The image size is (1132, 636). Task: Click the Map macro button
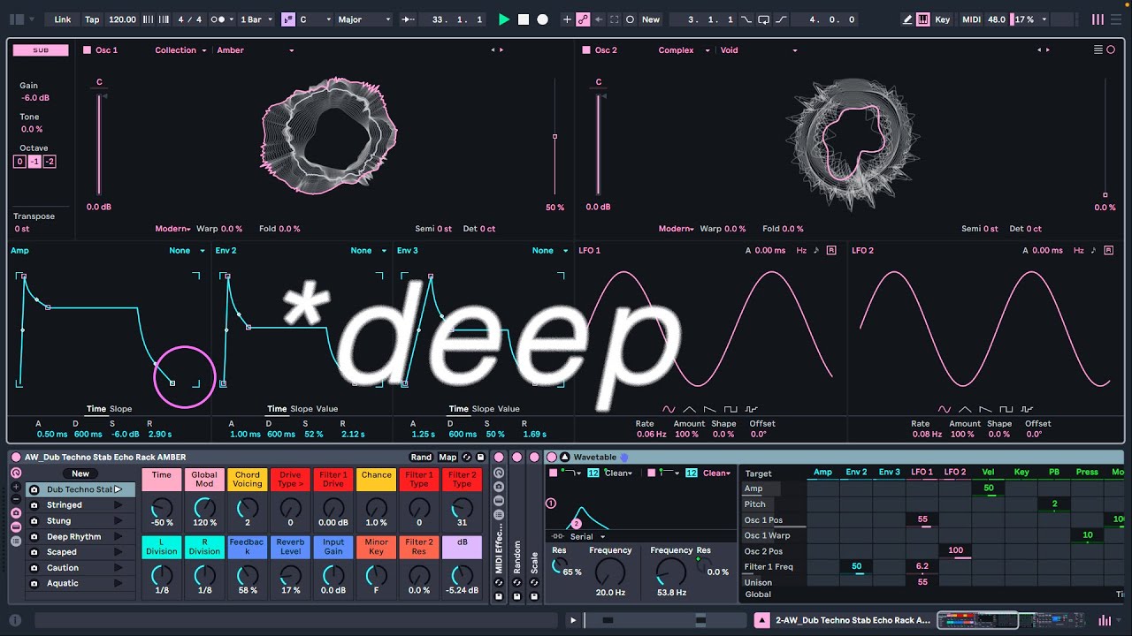point(448,457)
